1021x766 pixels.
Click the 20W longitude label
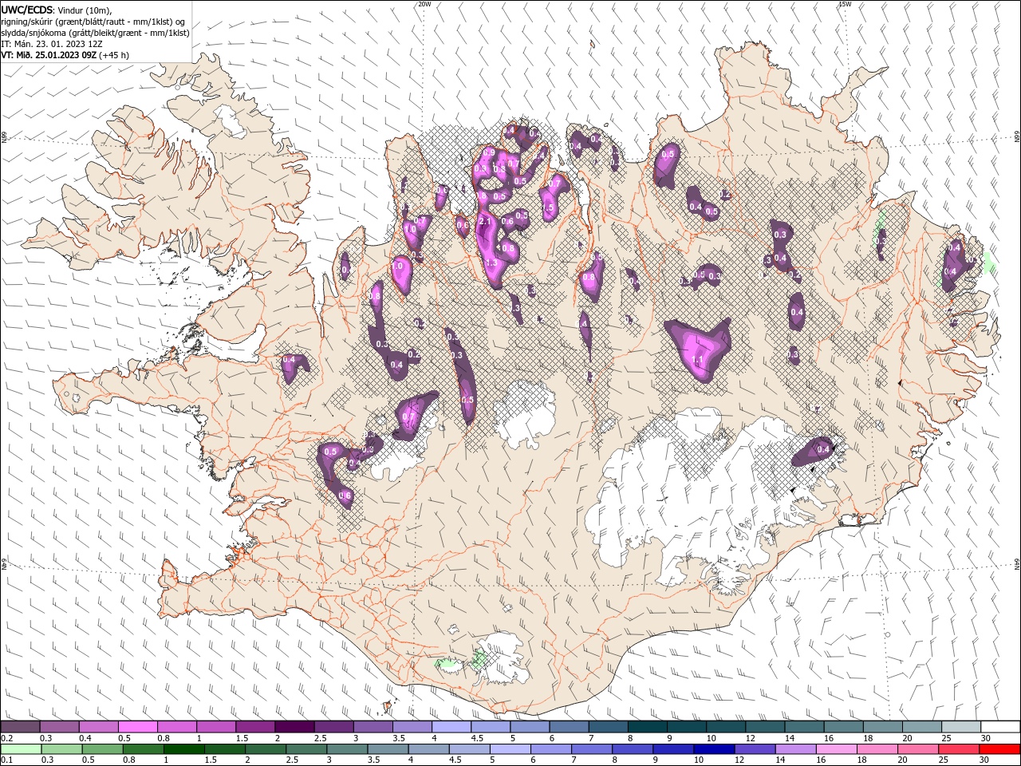tap(424, 3)
